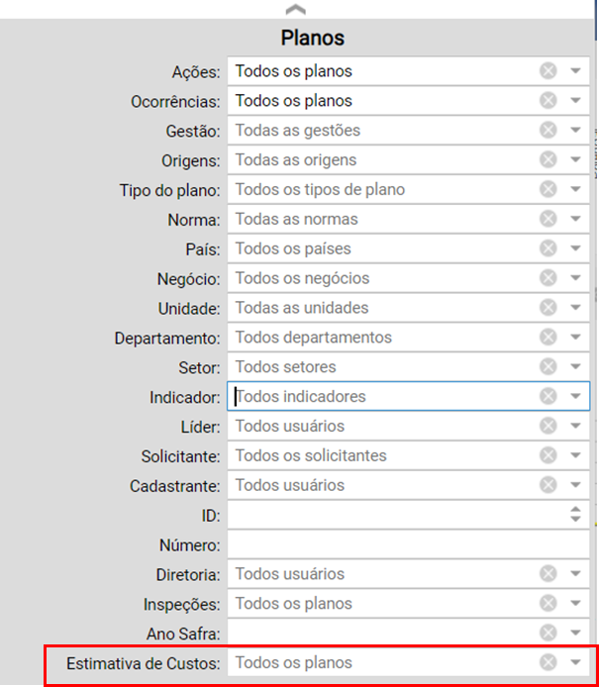Increase the ID value with up arrow
The width and height of the screenshot is (599, 687).
[575, 510]
